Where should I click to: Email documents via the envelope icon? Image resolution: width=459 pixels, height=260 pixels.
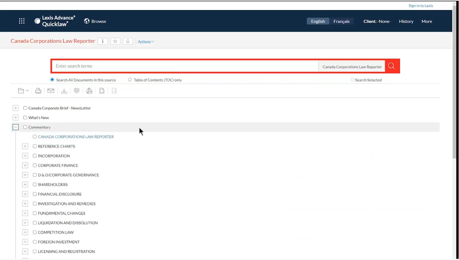[x=51, y=91]
